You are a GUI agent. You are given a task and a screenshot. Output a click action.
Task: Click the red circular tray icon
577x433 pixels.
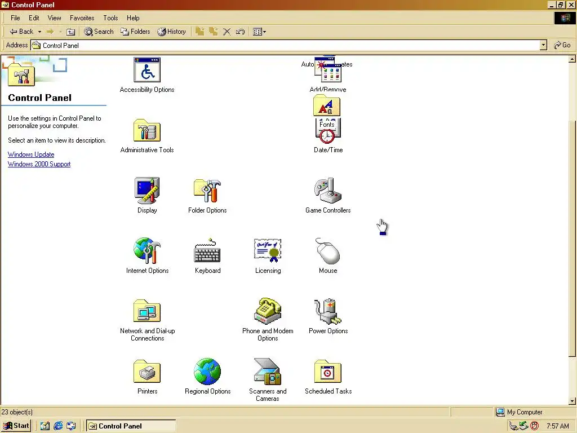[535, 426]
